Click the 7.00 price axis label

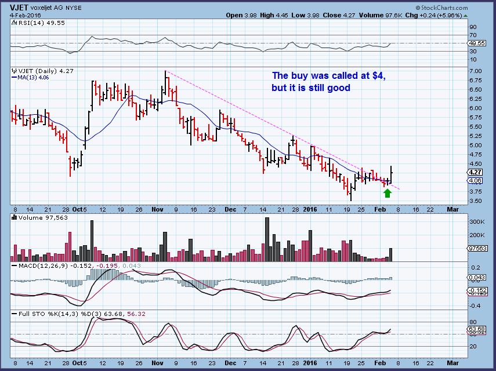[x=476, y=71]
